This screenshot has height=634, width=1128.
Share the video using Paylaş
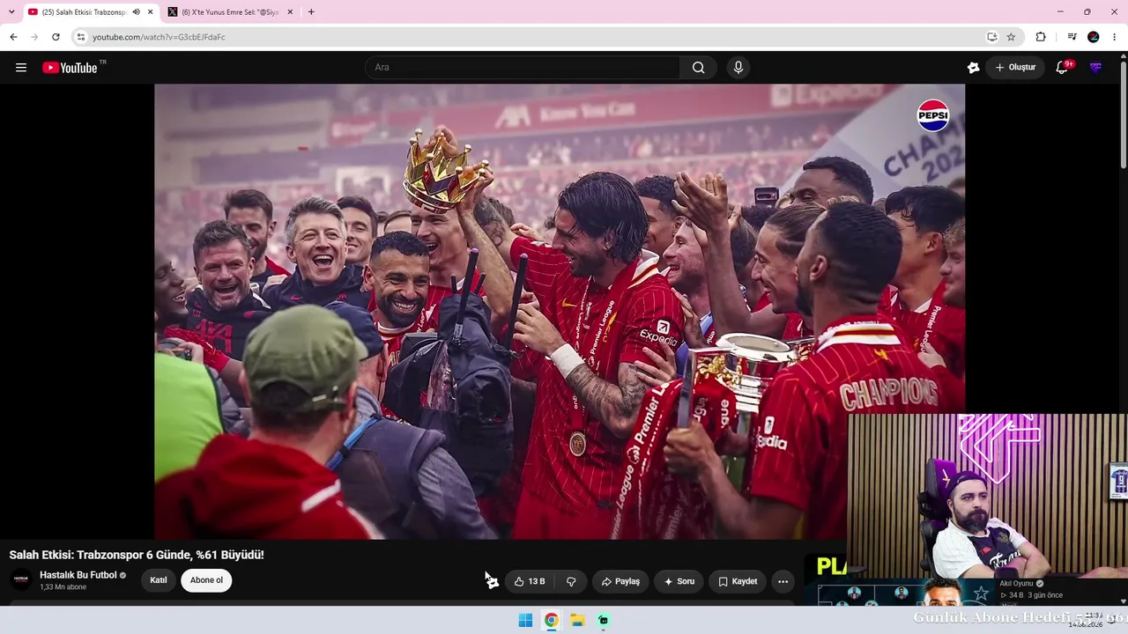620,581
